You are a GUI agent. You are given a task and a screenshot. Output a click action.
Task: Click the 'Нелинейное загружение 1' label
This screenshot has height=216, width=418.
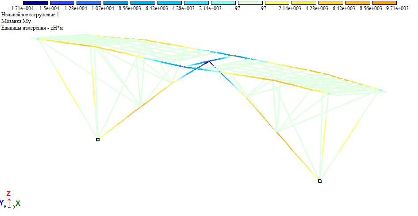pos(30,15)
